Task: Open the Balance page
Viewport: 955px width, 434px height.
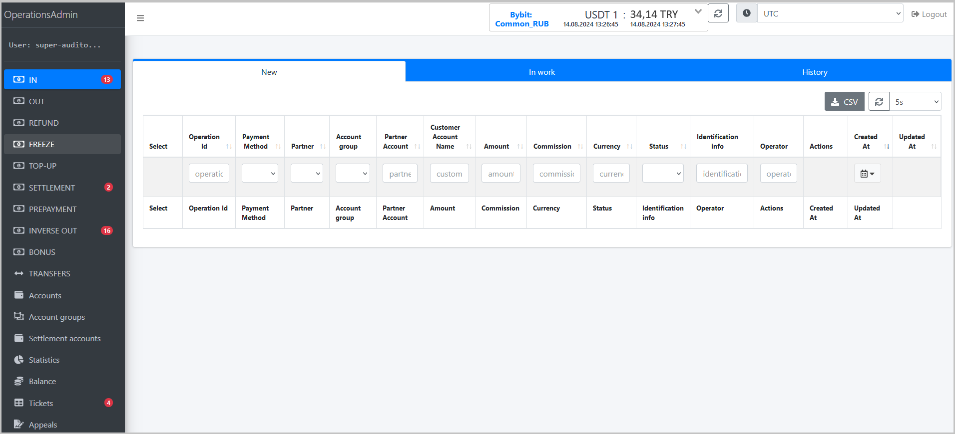Action: tap(62, 381)
